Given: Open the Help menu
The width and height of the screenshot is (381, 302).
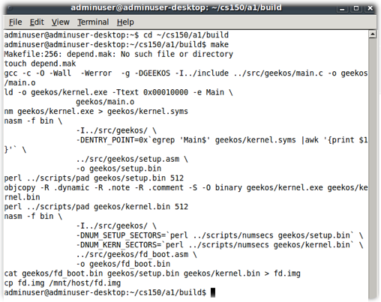Looking at the screenshot, I should click(x=125, y=22).
